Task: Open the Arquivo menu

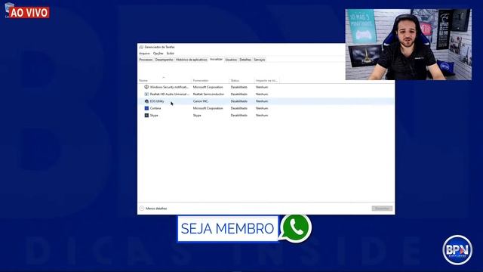Action: tap(144, 54)
